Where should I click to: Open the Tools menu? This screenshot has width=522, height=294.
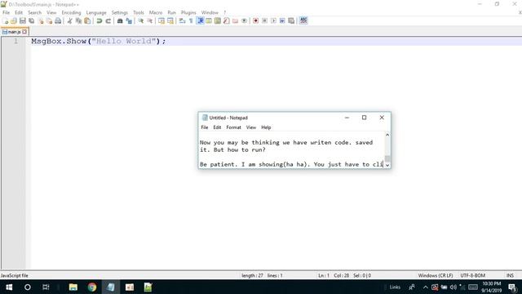[139, 13]
